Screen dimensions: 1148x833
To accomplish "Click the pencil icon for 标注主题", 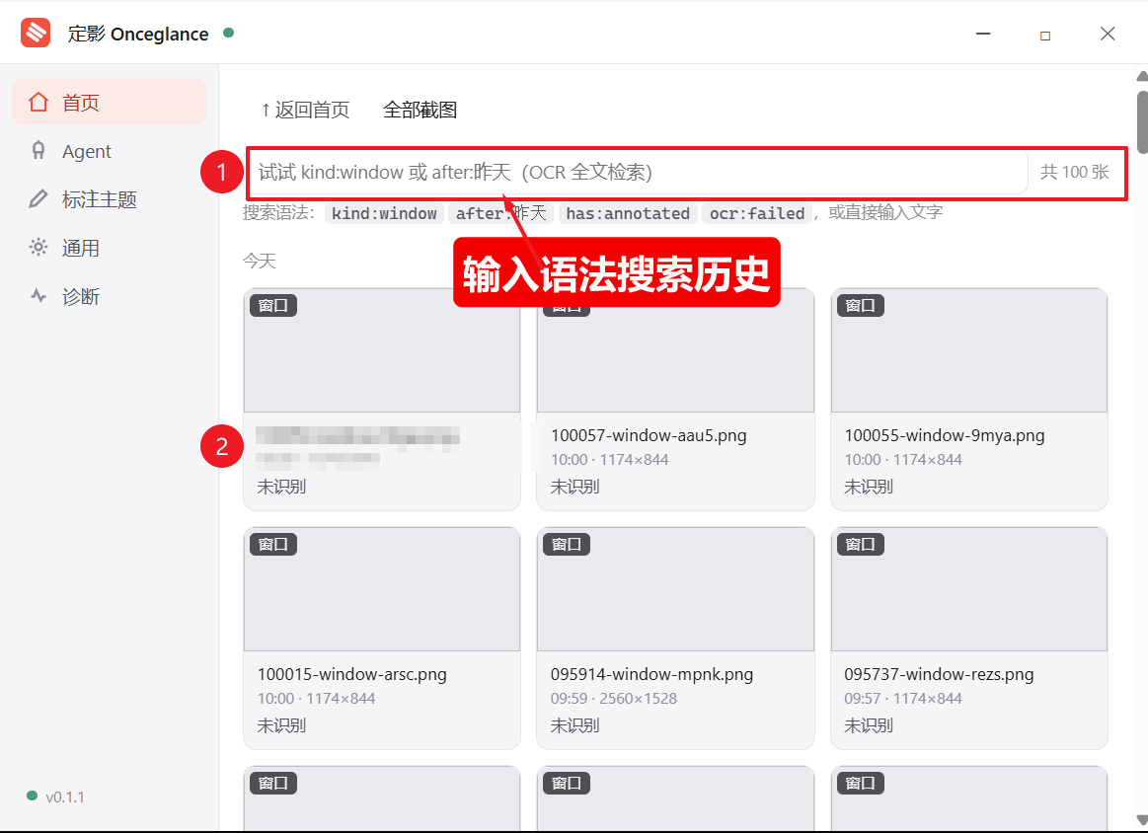I will pos(38,199).
